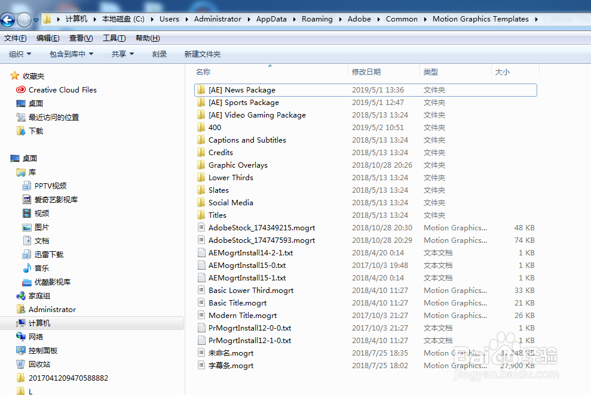The width and height of the screenshot is (591, 395).
Task: Click Roaming in the address breadcrumb
Action: 317,19
